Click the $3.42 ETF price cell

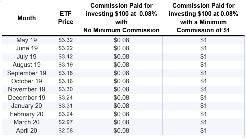coord(66,57)
